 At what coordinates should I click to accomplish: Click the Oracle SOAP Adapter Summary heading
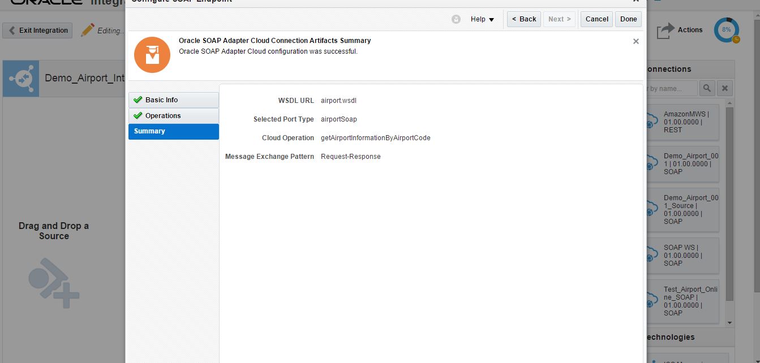(275, 41)
